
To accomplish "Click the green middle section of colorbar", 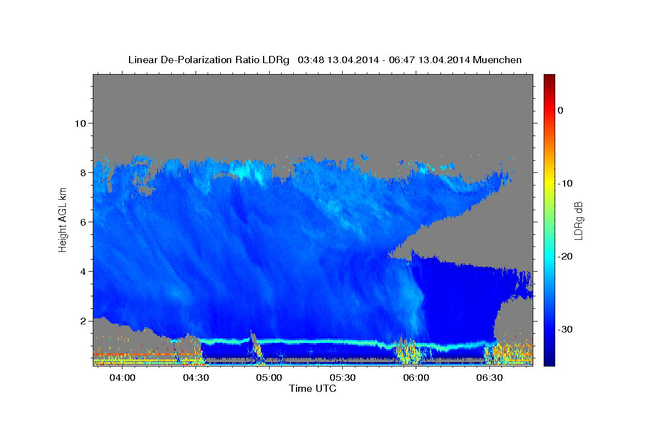I will [549, 219].
